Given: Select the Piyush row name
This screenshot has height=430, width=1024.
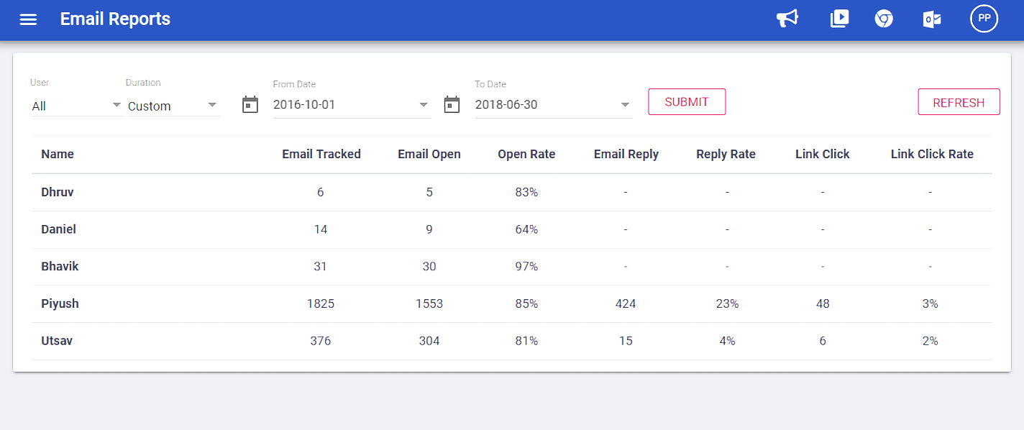Looking at the screenshot, I should click(60, 303).
